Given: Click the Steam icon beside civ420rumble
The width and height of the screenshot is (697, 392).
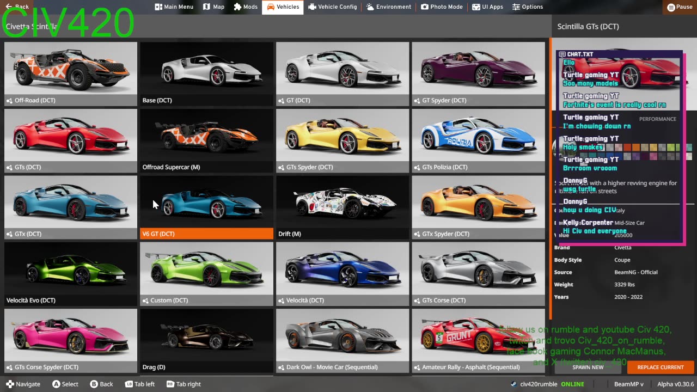Looking at the screenshot, I should [514, 384].
